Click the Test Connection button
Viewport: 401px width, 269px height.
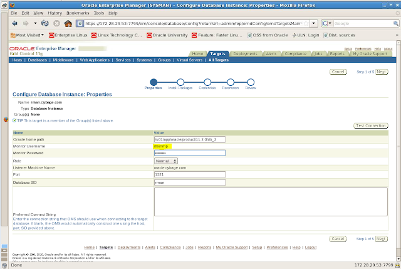(x=371, y=125)
